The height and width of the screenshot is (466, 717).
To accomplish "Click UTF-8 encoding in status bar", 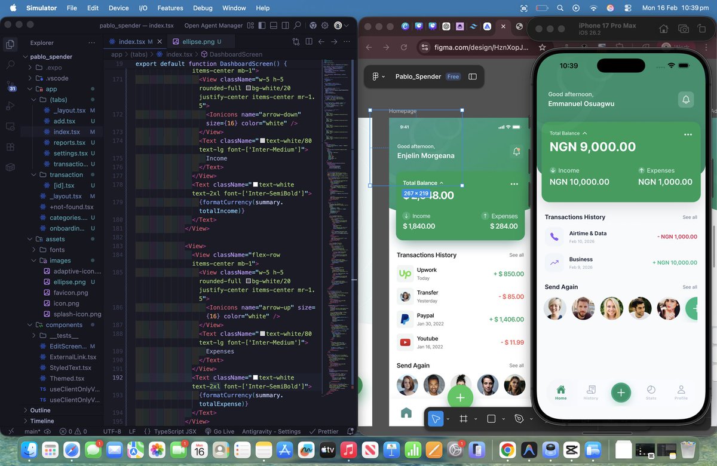I will point(112,431).
